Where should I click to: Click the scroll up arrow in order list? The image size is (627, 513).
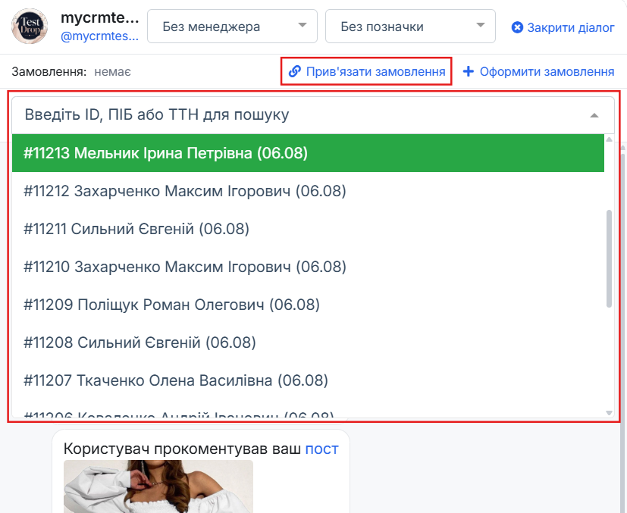[609, 139]
